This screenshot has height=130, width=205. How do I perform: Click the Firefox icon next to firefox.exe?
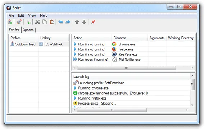coord(114,49)
